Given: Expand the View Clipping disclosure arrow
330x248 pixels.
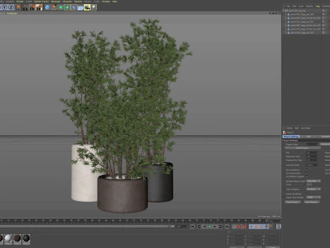Looking at the screenshot, I should click(284, 189).
